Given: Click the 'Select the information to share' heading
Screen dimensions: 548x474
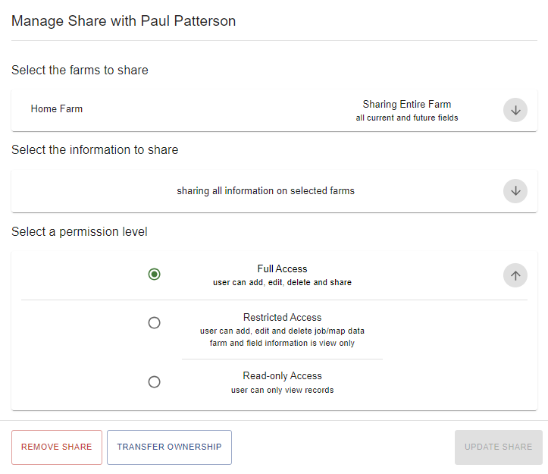Looking at the screenshot, I should coord(95,149).
